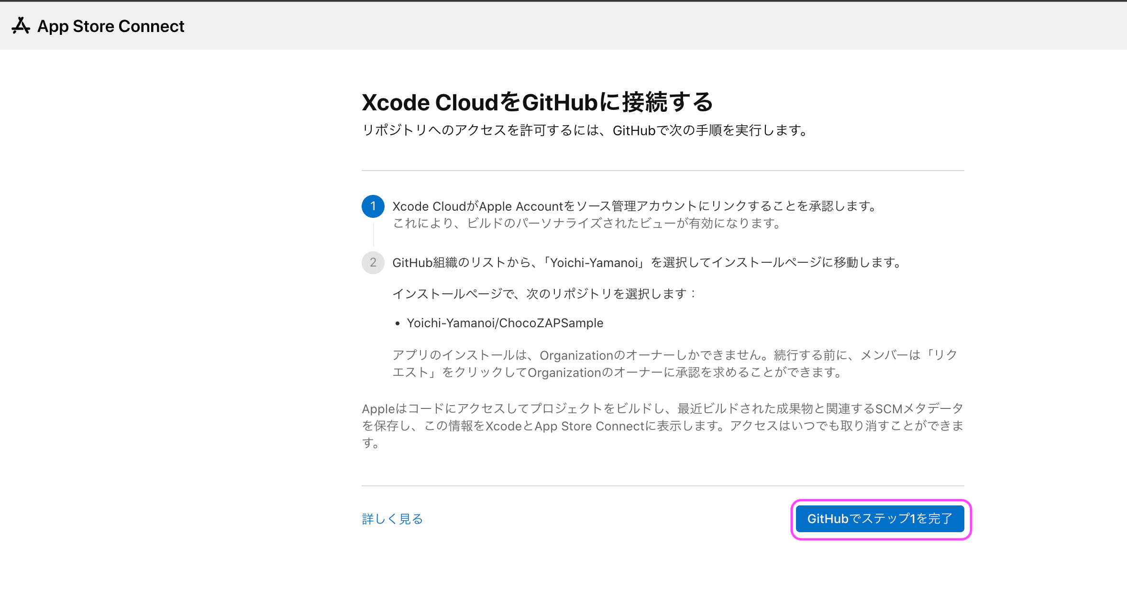1127x600 pixels.
Task: Click the vertical connector line between steps
Action: (x=373, y=234)
